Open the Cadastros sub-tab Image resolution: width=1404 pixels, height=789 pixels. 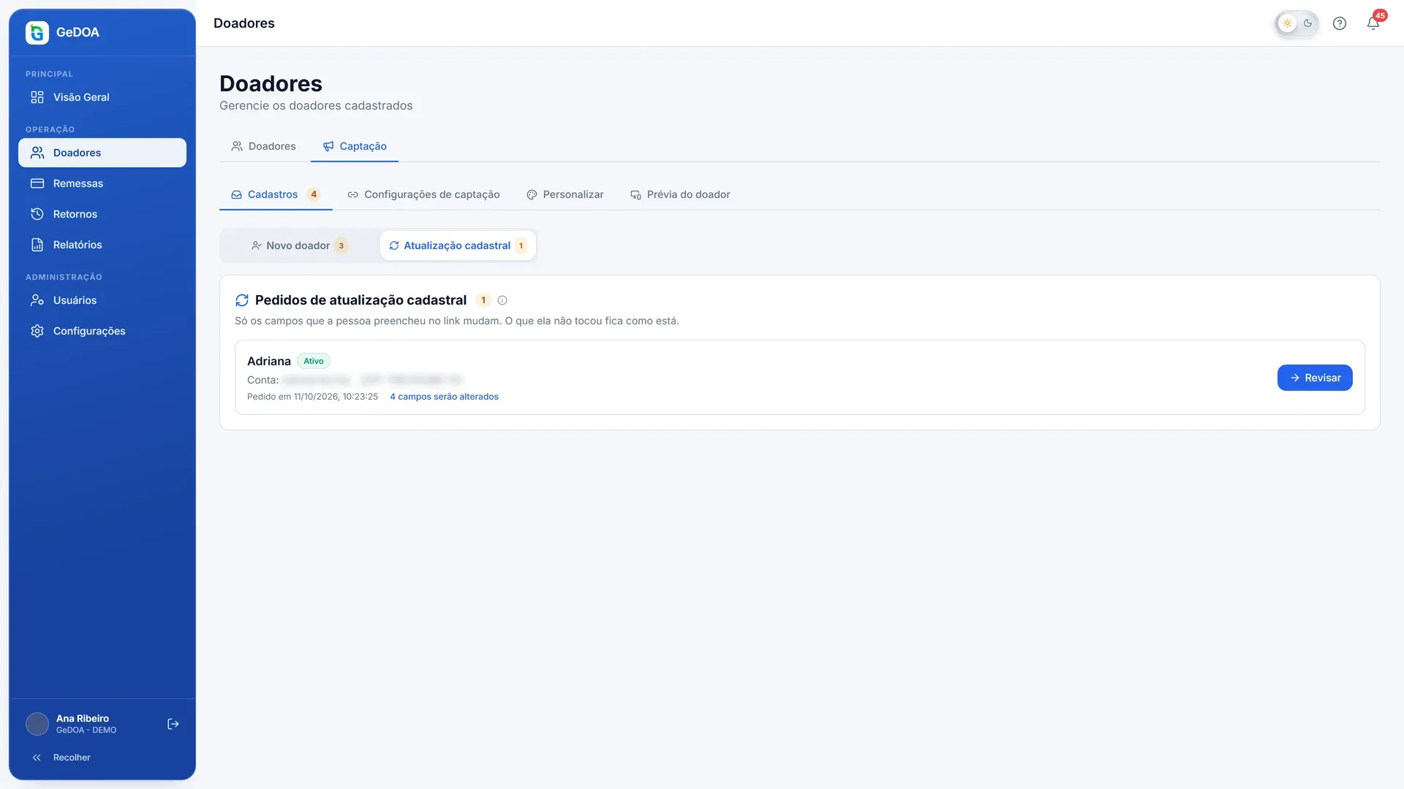276,194
